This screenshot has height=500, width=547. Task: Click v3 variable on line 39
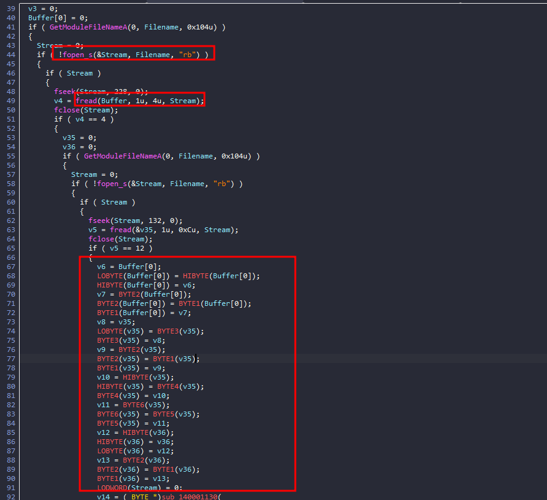tap(32, 9)
